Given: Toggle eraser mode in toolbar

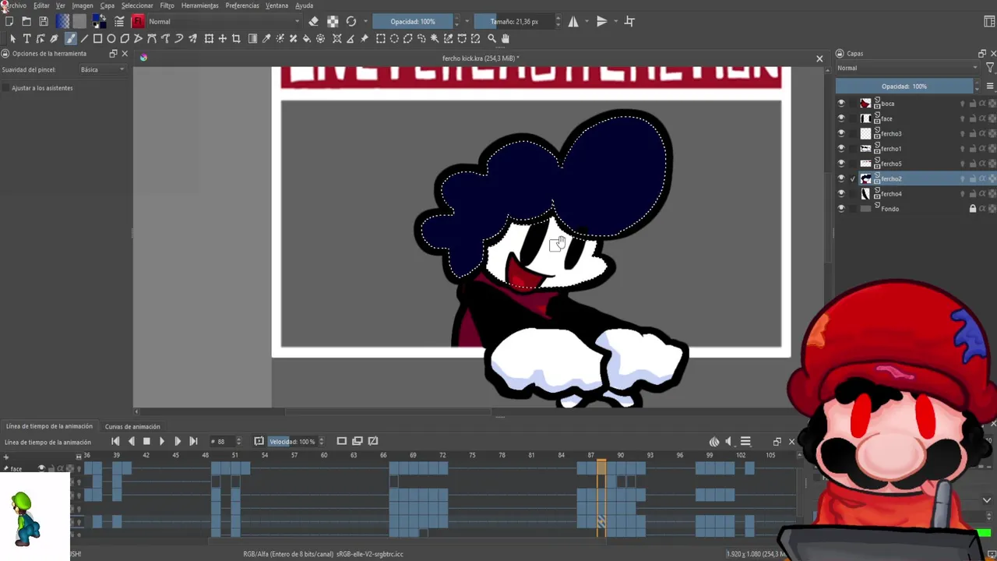Looking at the screenshot, I should (313, 21).
